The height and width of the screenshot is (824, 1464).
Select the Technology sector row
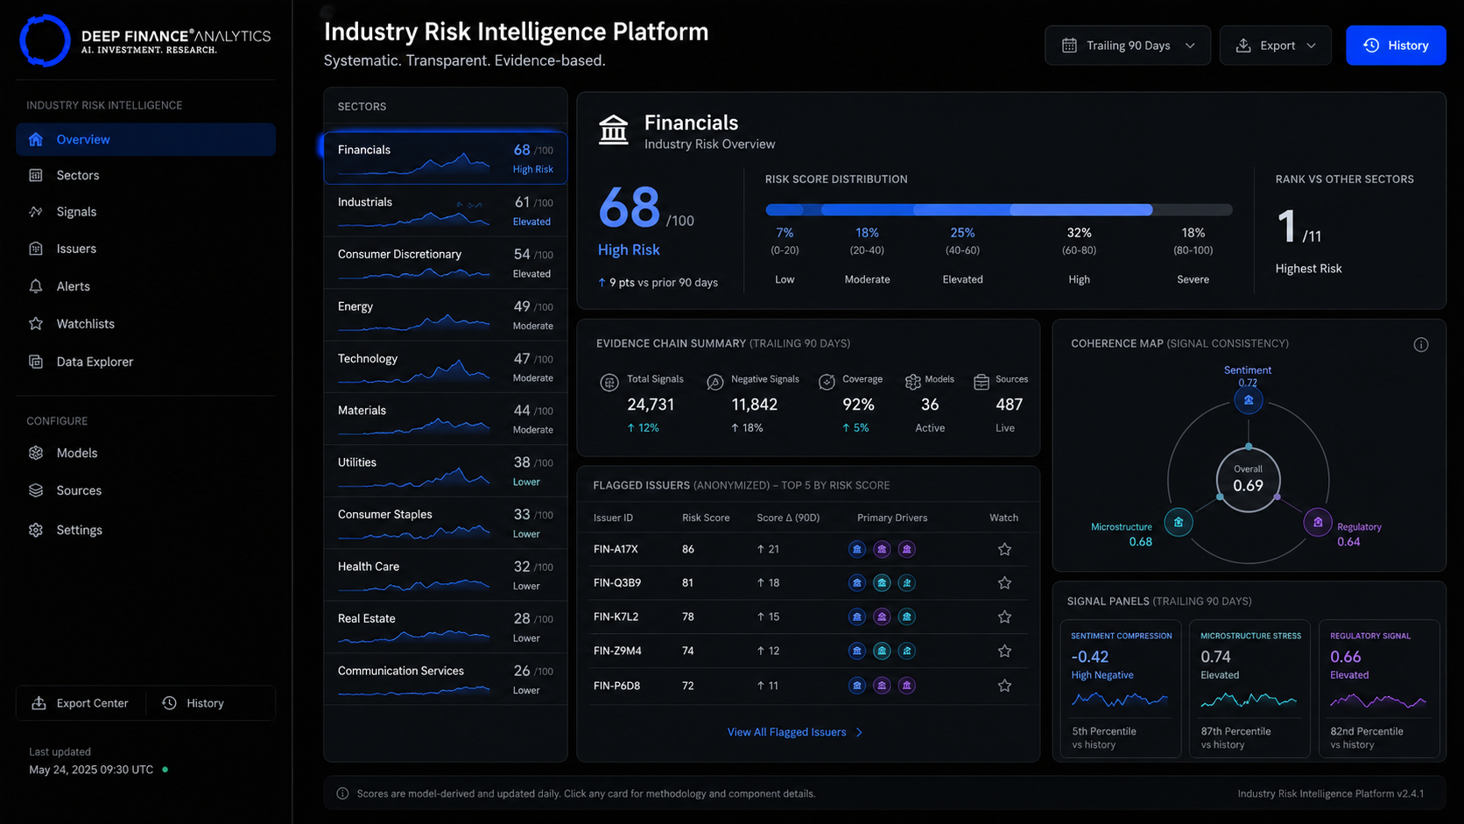446,367
